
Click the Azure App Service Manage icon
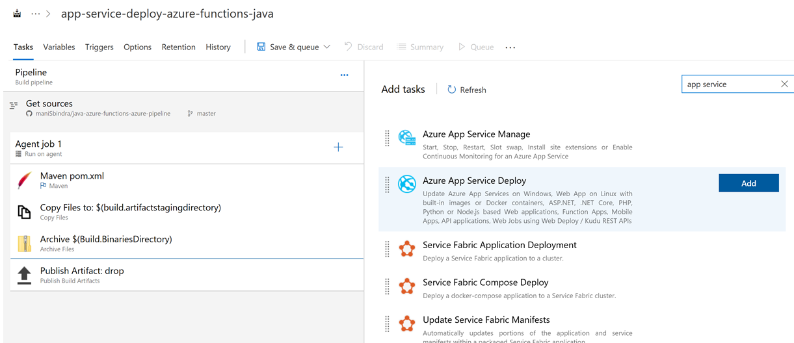pos(407,138)
